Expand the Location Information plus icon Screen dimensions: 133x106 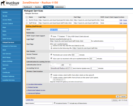(27, 84)
